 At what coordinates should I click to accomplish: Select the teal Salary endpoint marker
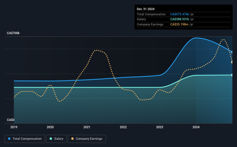232,75
